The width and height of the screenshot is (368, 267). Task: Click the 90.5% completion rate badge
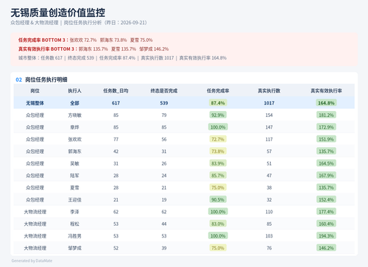pos(218,199)
